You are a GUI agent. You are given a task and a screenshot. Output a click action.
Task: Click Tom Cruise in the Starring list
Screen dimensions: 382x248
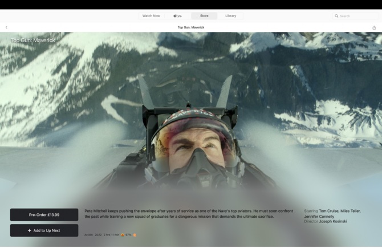click(x=328, y=211)
